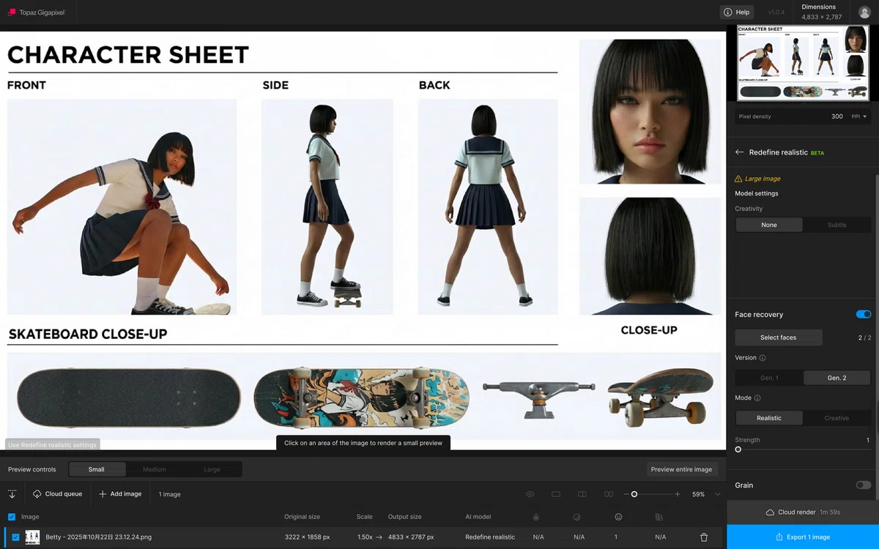Select file name Betty - 2025年10月22日 23.12.24.png
879x549 pixels.
click(99, 537)
